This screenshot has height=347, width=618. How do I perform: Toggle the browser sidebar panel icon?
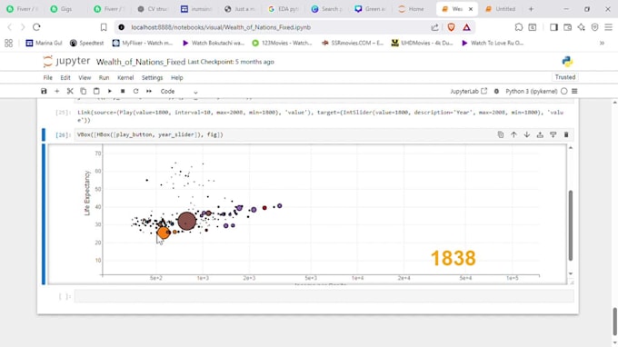click(553, 27)
